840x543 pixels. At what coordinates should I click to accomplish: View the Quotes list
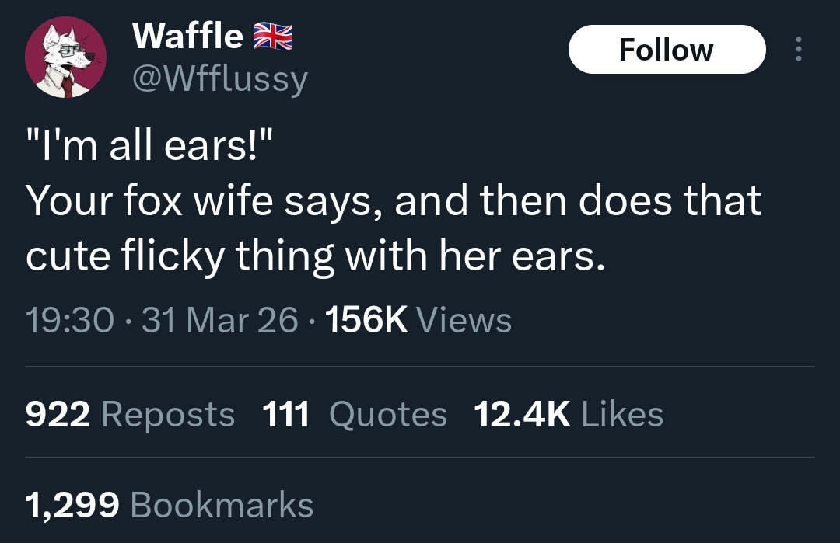388,414
